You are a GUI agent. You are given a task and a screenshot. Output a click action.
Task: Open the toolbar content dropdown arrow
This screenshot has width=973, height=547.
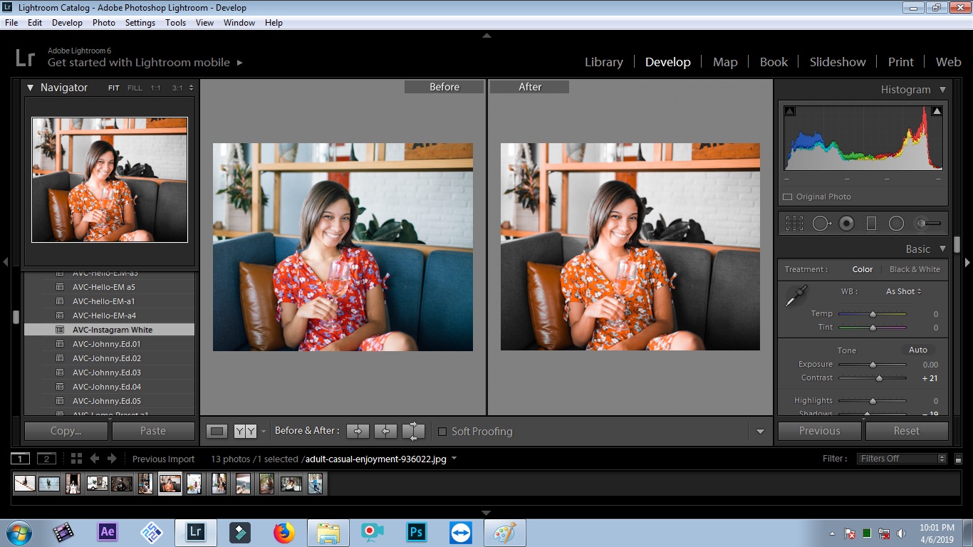click(x=760, y=432)
